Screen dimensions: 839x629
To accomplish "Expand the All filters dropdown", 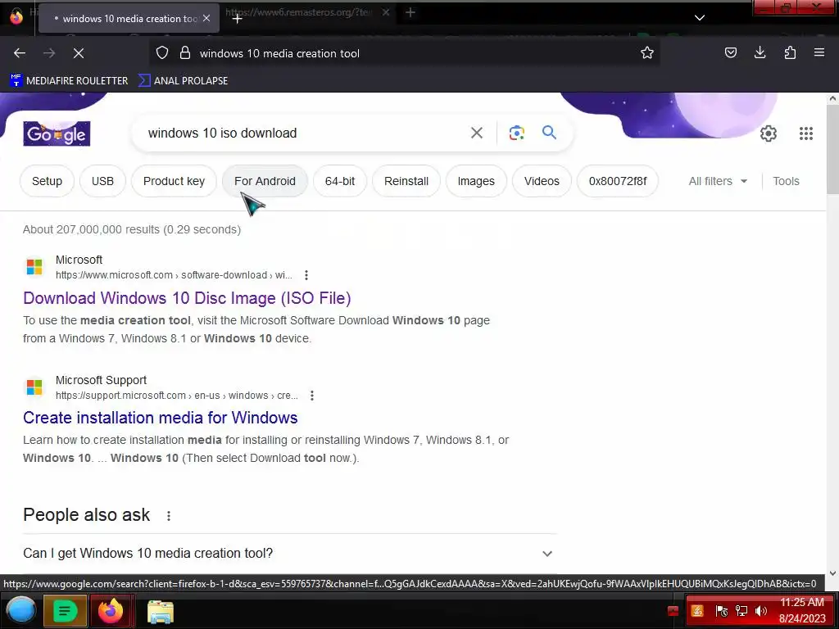I will point(718,181).
